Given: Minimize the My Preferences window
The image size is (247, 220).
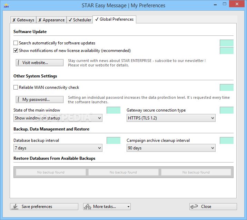Looking at the screenshot, I should tap(215, 5).
